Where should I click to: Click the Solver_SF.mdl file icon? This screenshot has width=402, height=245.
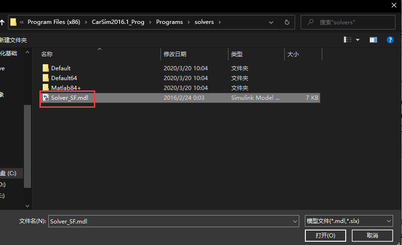tap(46, 97)
